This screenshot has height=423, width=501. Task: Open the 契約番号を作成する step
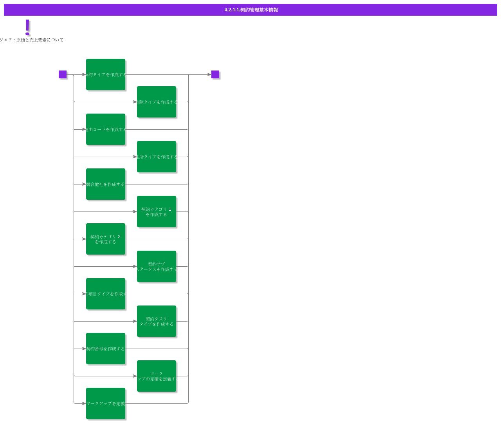[x=106, y=349]
